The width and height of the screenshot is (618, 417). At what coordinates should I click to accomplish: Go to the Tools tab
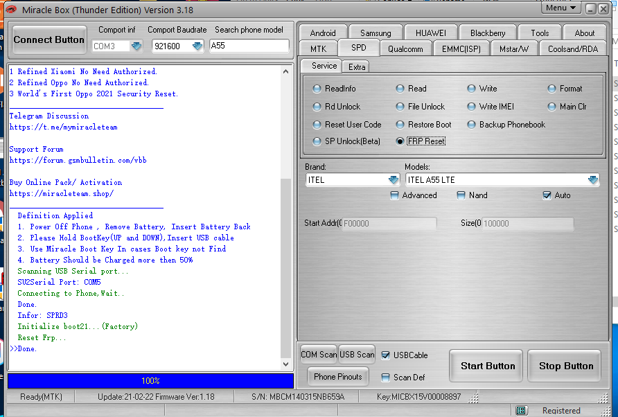coord(540,33)
